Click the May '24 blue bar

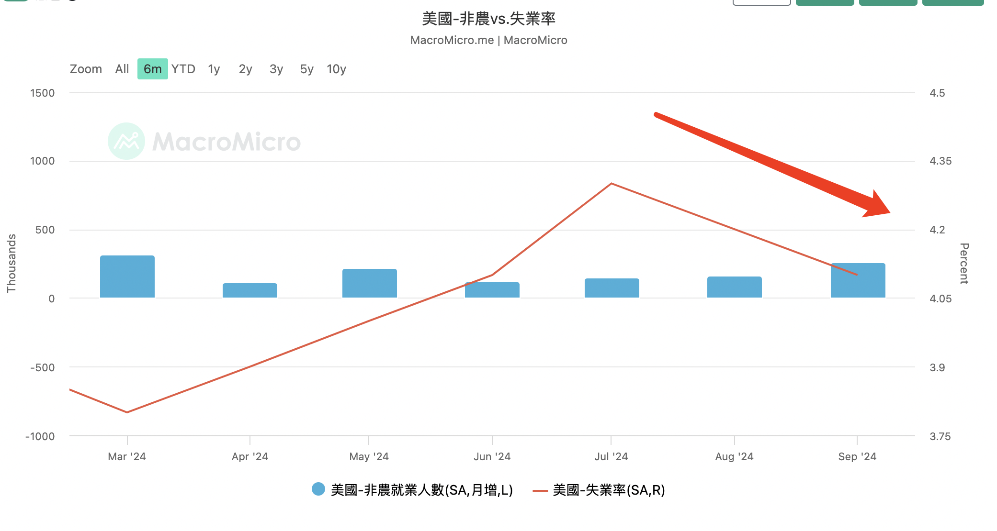pyautogui.click(x=369, y=283)
